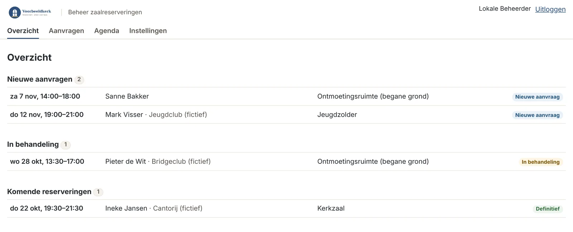The height and width of the screenshot is (232, 573).
Task: Open Pieter de Wit's Bridgeclub request
Action: coord(286,161)
